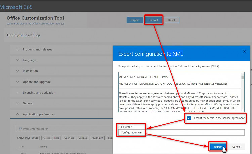
Task: Filter settings by Excel
Action: coord(57,138)
